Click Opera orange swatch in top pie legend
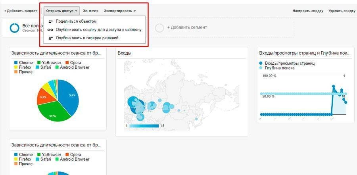The width and height of the screenshot is (357, 175). coord(67,63)
